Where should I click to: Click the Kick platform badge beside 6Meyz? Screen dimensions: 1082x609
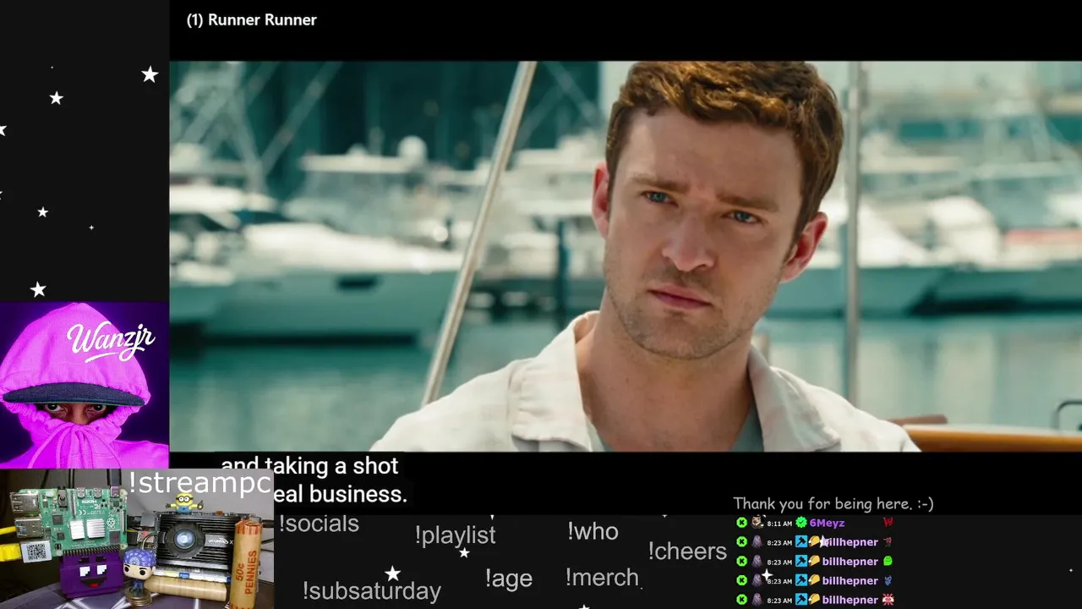click(741, 523)
